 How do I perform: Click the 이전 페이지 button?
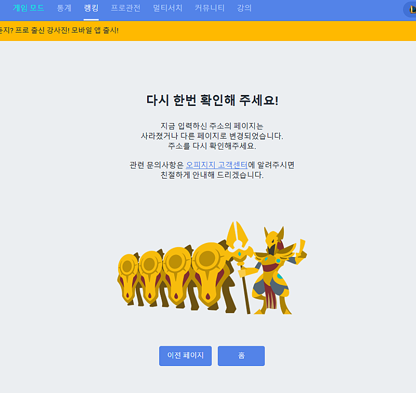(186, 356)
